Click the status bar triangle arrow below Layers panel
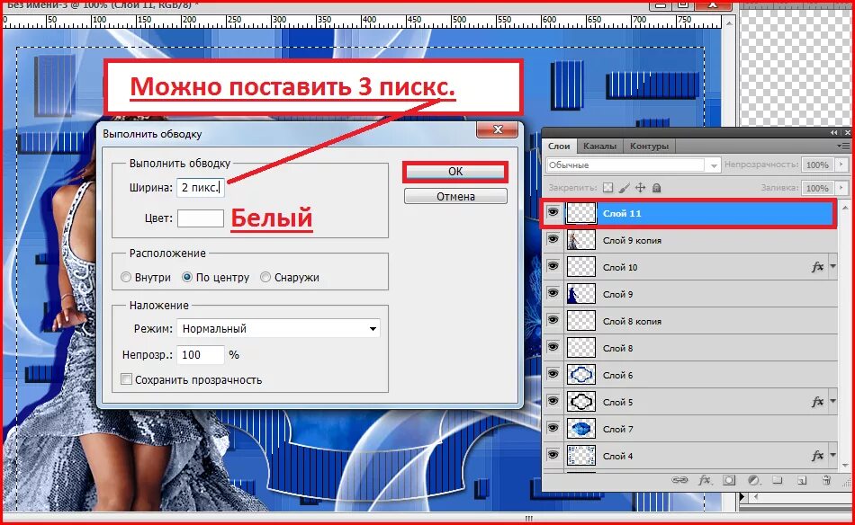Screen dimensions: 855x525 point(742,496)
